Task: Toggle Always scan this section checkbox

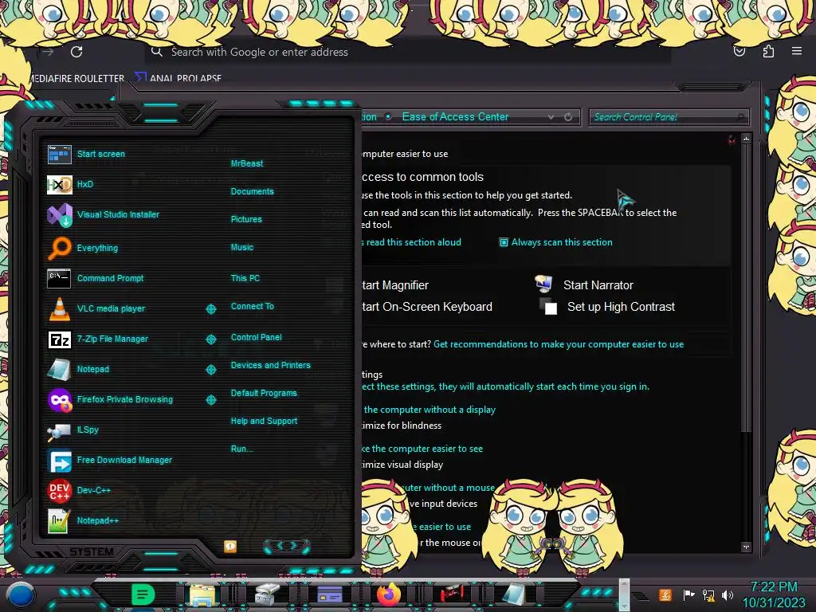Action: pos(504,242)
